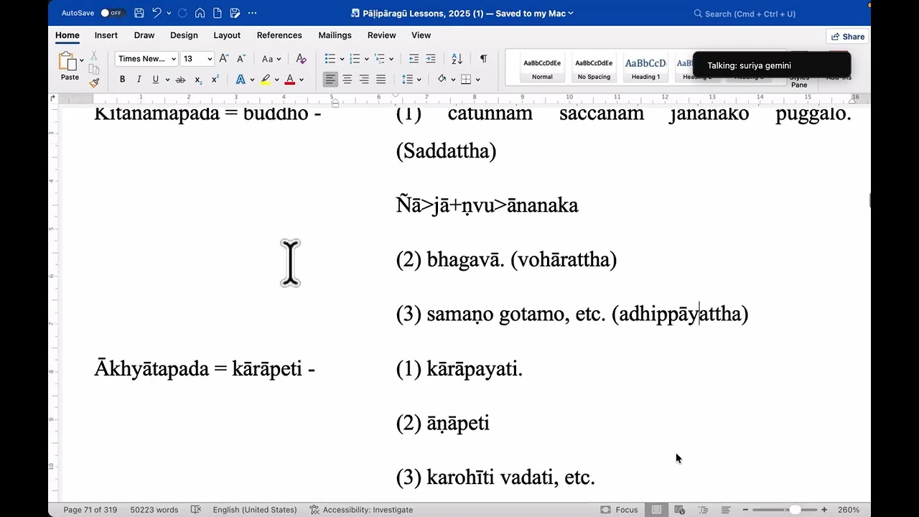919x517 pixels.
Task: Open the Multilevel list dropdown arrow
Action: 391,59
